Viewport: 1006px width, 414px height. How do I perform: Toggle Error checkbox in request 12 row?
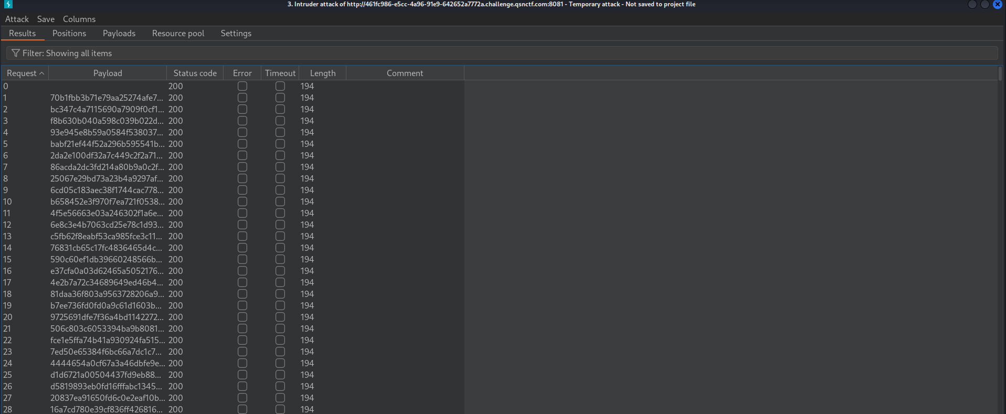tap(242, 225)
